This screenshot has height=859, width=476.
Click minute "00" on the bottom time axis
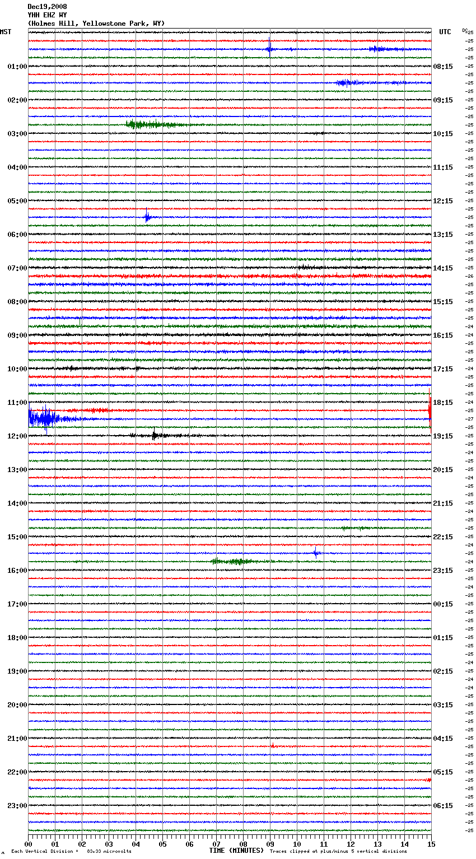[29, 844]
